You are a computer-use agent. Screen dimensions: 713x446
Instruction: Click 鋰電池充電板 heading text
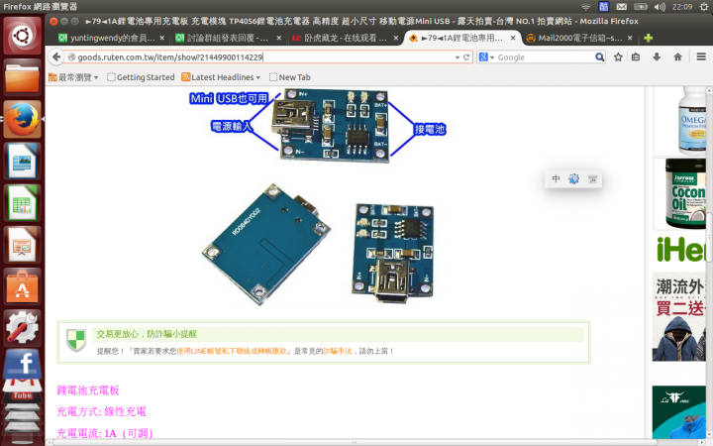click(x=88, y=390)
